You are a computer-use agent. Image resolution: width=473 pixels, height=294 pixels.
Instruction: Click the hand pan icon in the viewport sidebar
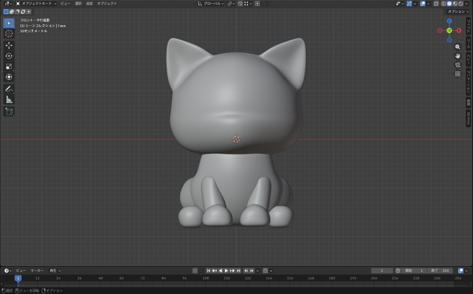pyautogui.click(x=457, y=56)
